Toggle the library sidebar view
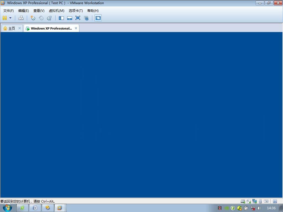The height and width of the screenshot is (212, 283). click(x=61, y=18)
